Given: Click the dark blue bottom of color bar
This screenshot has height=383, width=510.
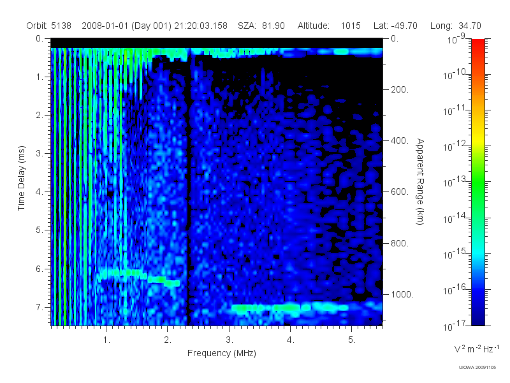Looking at the screenshot, I should pos(478,316).
